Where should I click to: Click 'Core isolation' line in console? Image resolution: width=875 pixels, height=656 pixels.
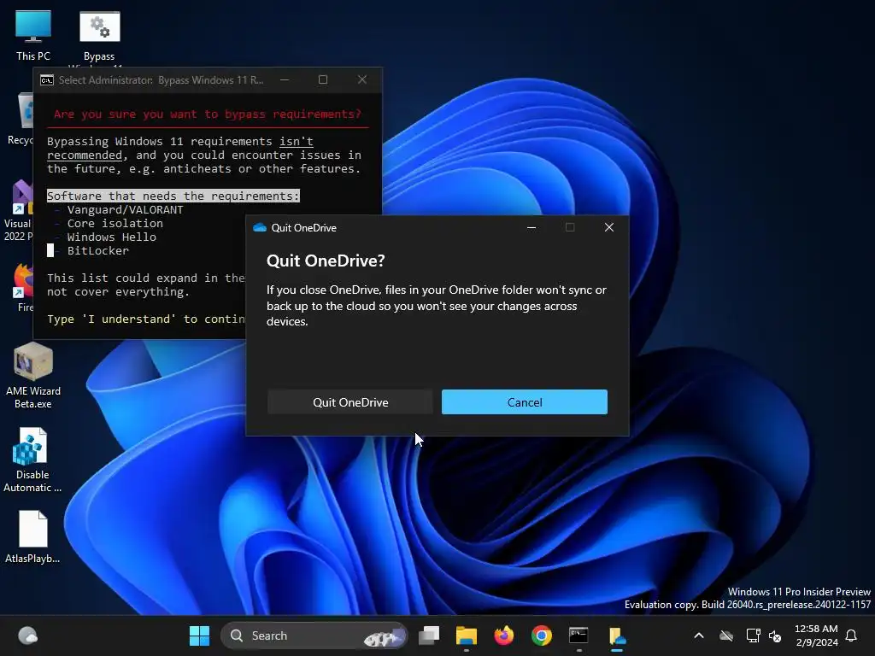click(115, 223)
